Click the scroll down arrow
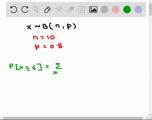Image resolution: width=152 pixels, height=120 pixels. pos(150,115)
